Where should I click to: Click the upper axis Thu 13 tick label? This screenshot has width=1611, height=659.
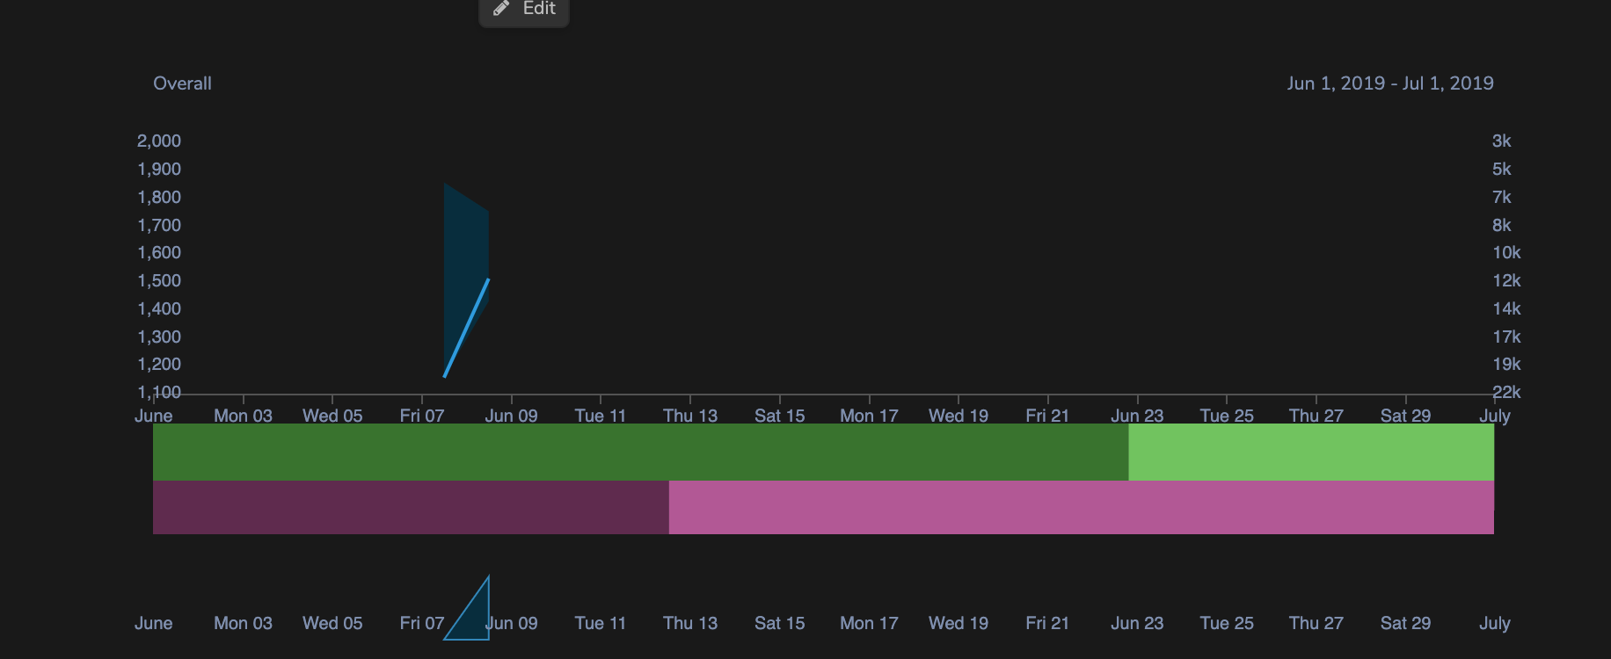(x=690, y=416)
